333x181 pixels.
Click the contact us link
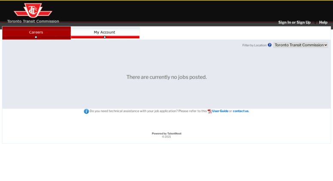(240, 111)
